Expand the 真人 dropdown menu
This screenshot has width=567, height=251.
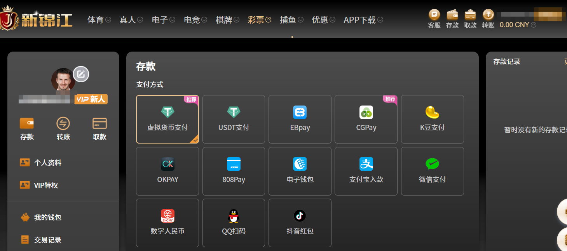pyautogui.click(x=131, y=20)
